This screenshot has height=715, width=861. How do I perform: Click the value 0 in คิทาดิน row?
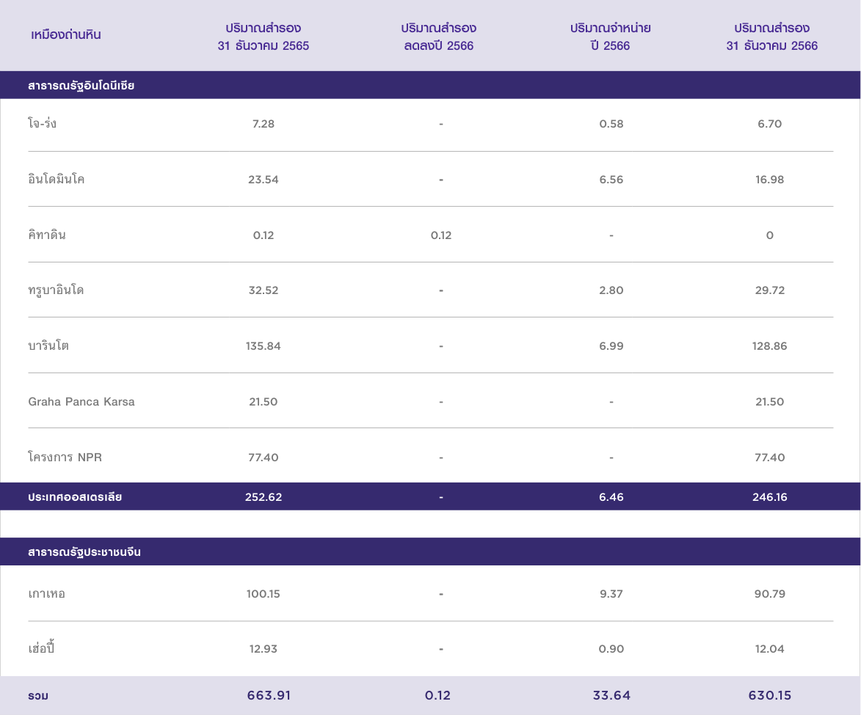coord(770,235)
